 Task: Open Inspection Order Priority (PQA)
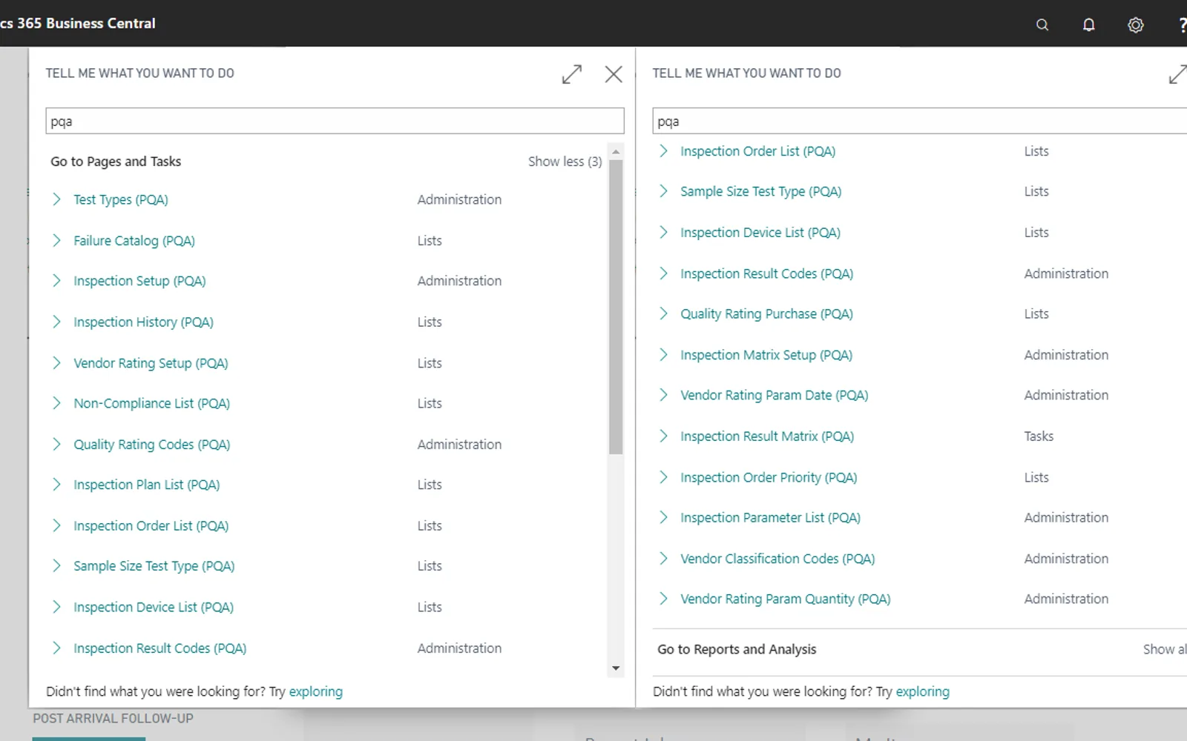point(769,477)
